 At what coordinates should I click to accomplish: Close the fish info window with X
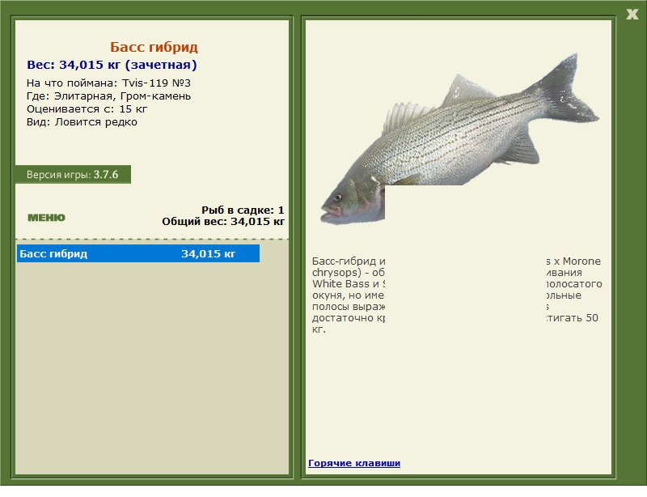point(632,15)
